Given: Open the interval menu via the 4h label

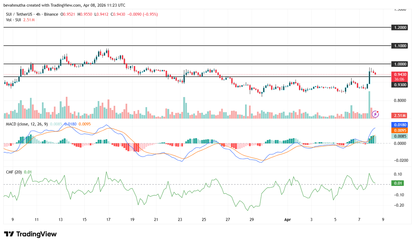Looking at the screenshot, I should pyautogui.click(x=38, y=14).
